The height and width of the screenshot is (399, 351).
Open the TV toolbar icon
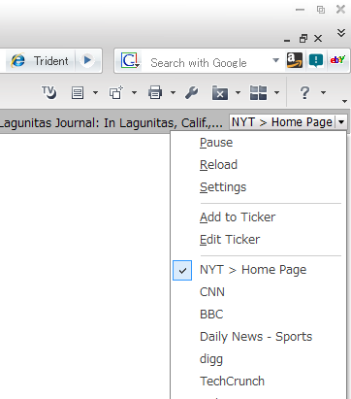[x=49, y=92]
